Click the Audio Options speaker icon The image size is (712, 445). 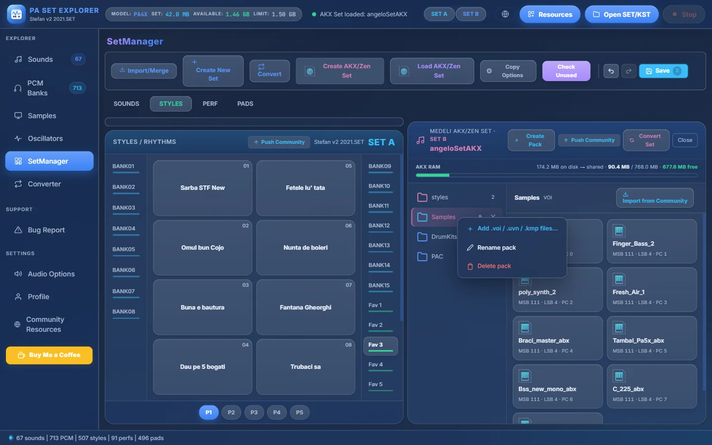click(x=18, y=274)
